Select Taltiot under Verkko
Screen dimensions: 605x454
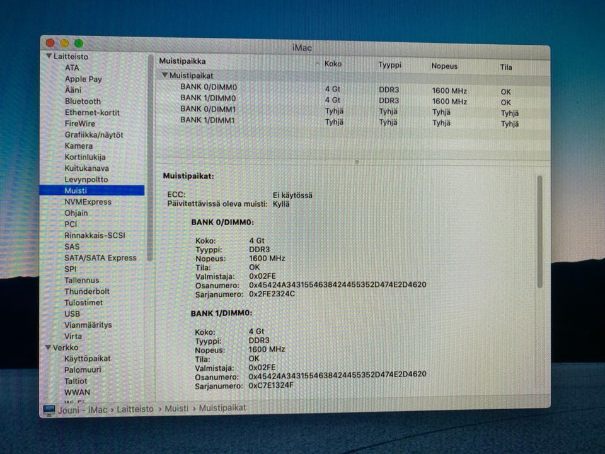coord(76,381)
